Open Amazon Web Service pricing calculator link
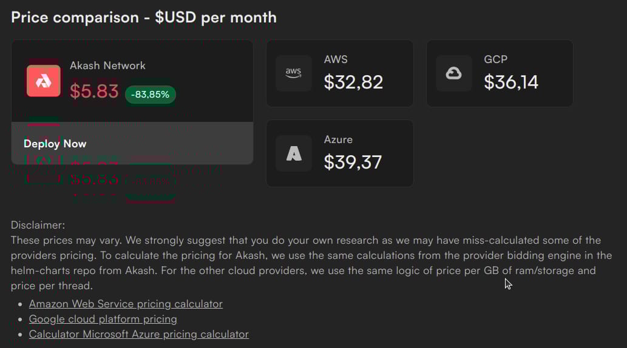 pyautogui.click(x=126, y=304)
